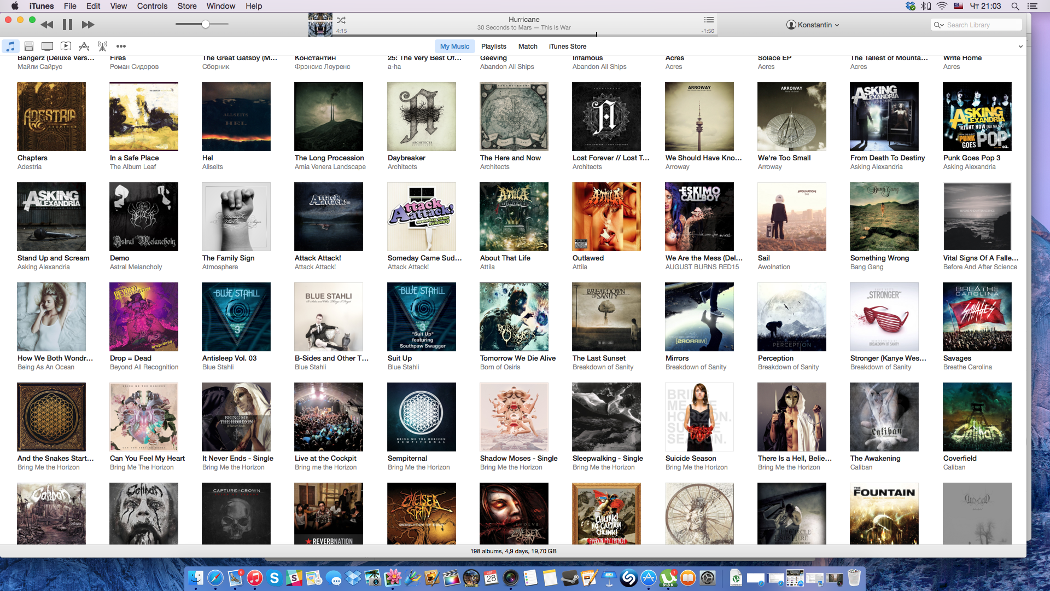
Task: Click the Match button
Action: (528, 47)
